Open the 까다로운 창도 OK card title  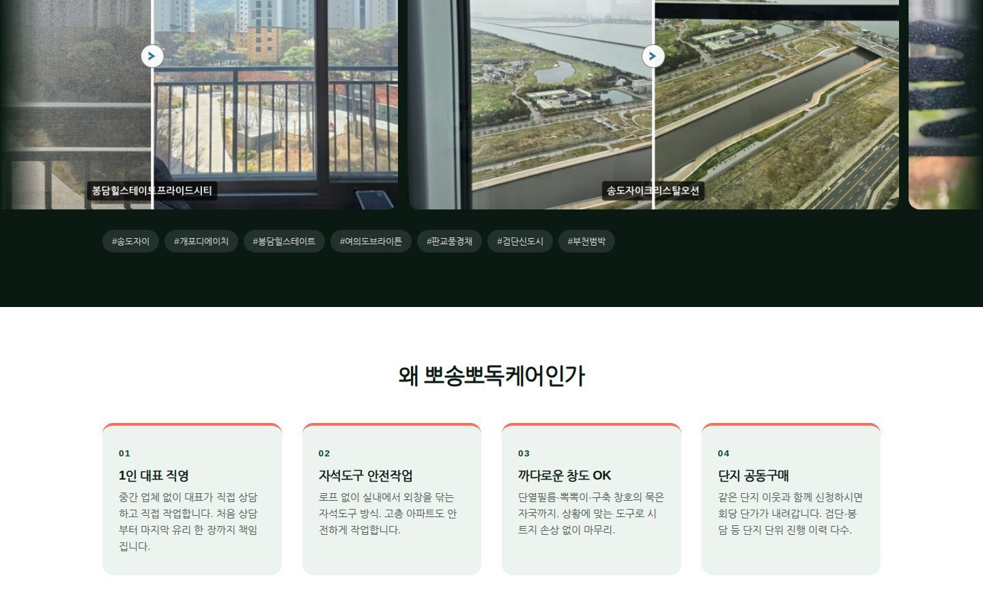point(565,476)
